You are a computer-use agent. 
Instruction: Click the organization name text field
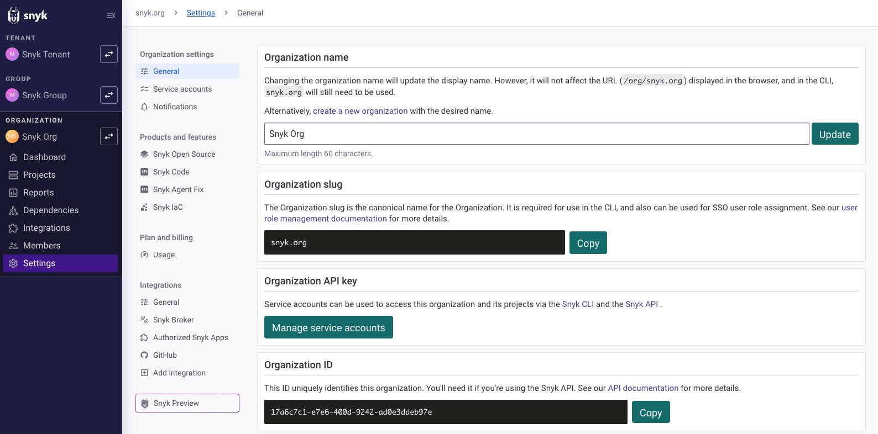[x=536, y=134]
